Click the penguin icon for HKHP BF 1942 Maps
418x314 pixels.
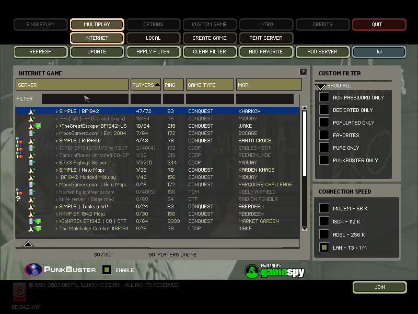pyautogui.click(x=31, y=214)
